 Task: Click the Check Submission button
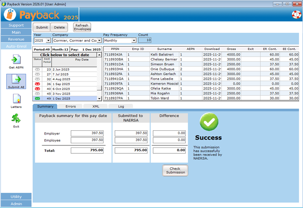(175, 170)
